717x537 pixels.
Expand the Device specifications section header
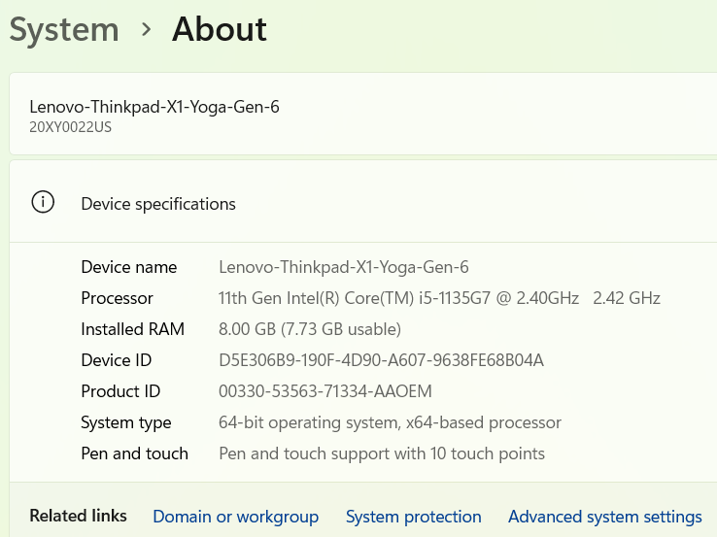(x=363, y=202)
